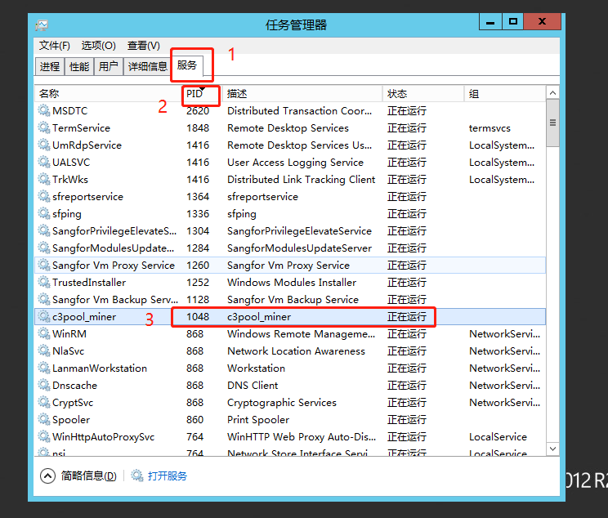Click the Task Manager title bar icon
This screenshot has height=518, width=608.
[x=42, y=25]
